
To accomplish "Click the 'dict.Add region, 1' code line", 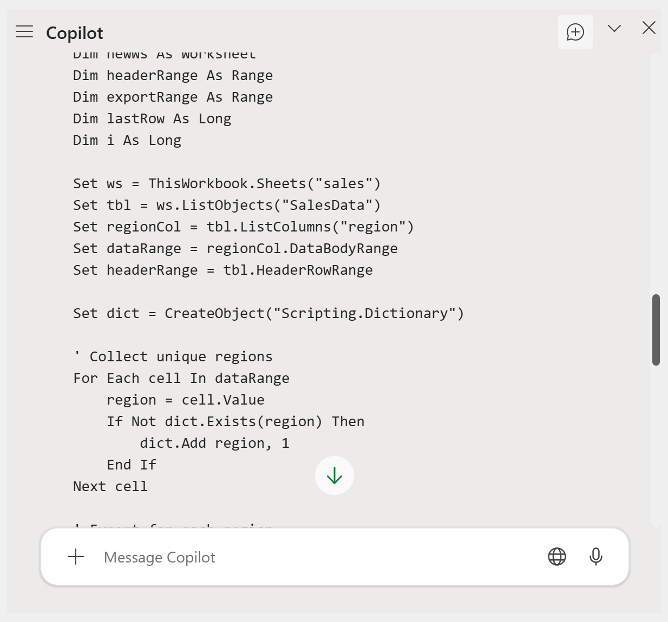I will coord(214,444).
